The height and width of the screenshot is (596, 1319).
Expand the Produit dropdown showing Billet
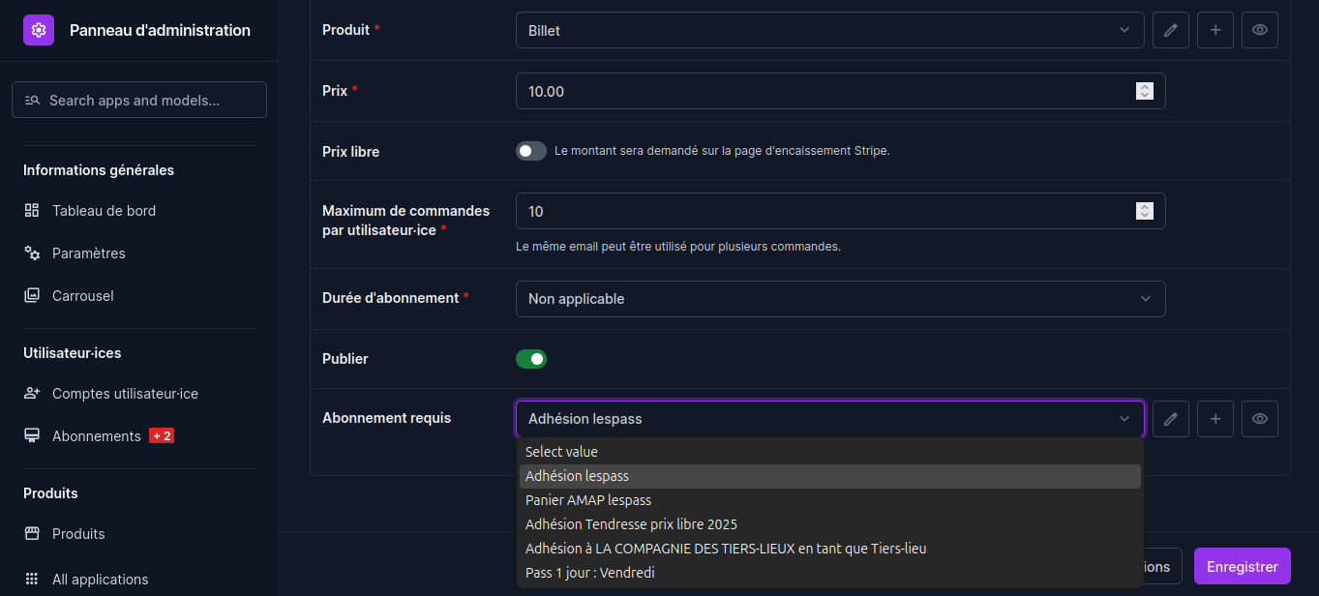pos(829,30)
